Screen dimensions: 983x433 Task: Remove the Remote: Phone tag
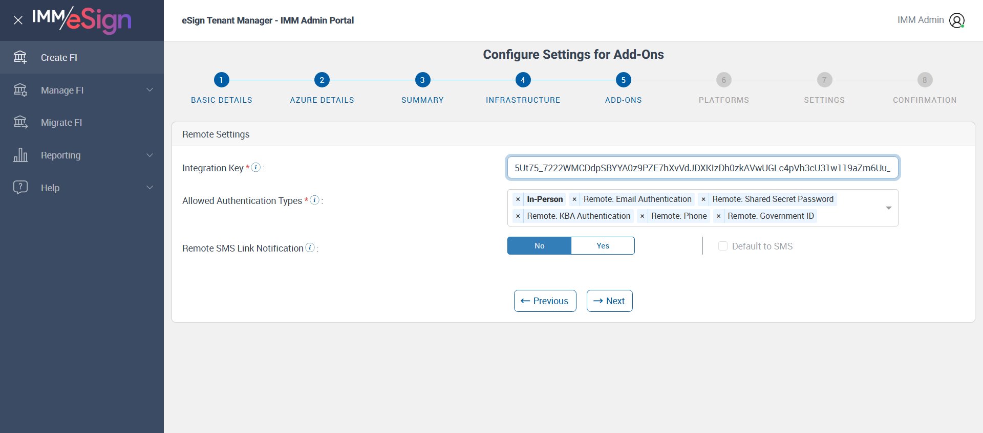coord(642,216)
